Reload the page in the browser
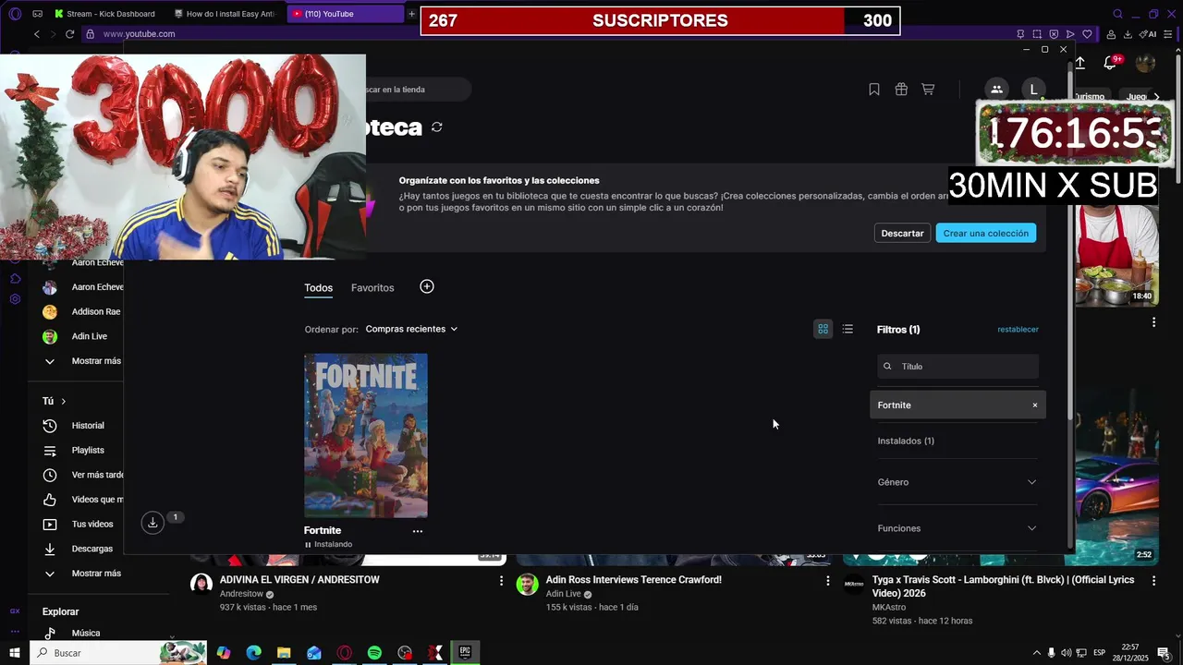The image size is (1183, 665). (x=69, y=34)
